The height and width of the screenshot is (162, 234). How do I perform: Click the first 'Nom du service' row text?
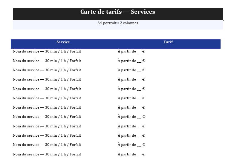tap(47, 51)
